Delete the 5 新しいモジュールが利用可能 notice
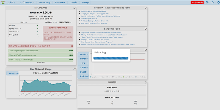This screenshot has width=220, height=110. (72, 60)
